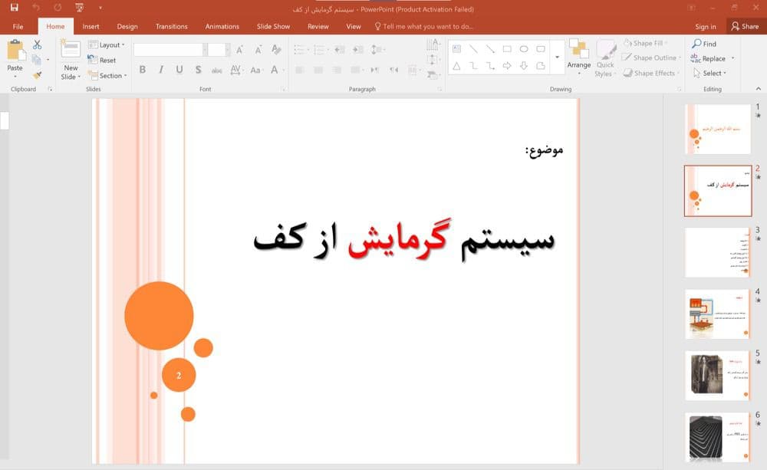Save the presentation with the floppy icon
The image size is (767, 470).
click(x=14, y=8)
